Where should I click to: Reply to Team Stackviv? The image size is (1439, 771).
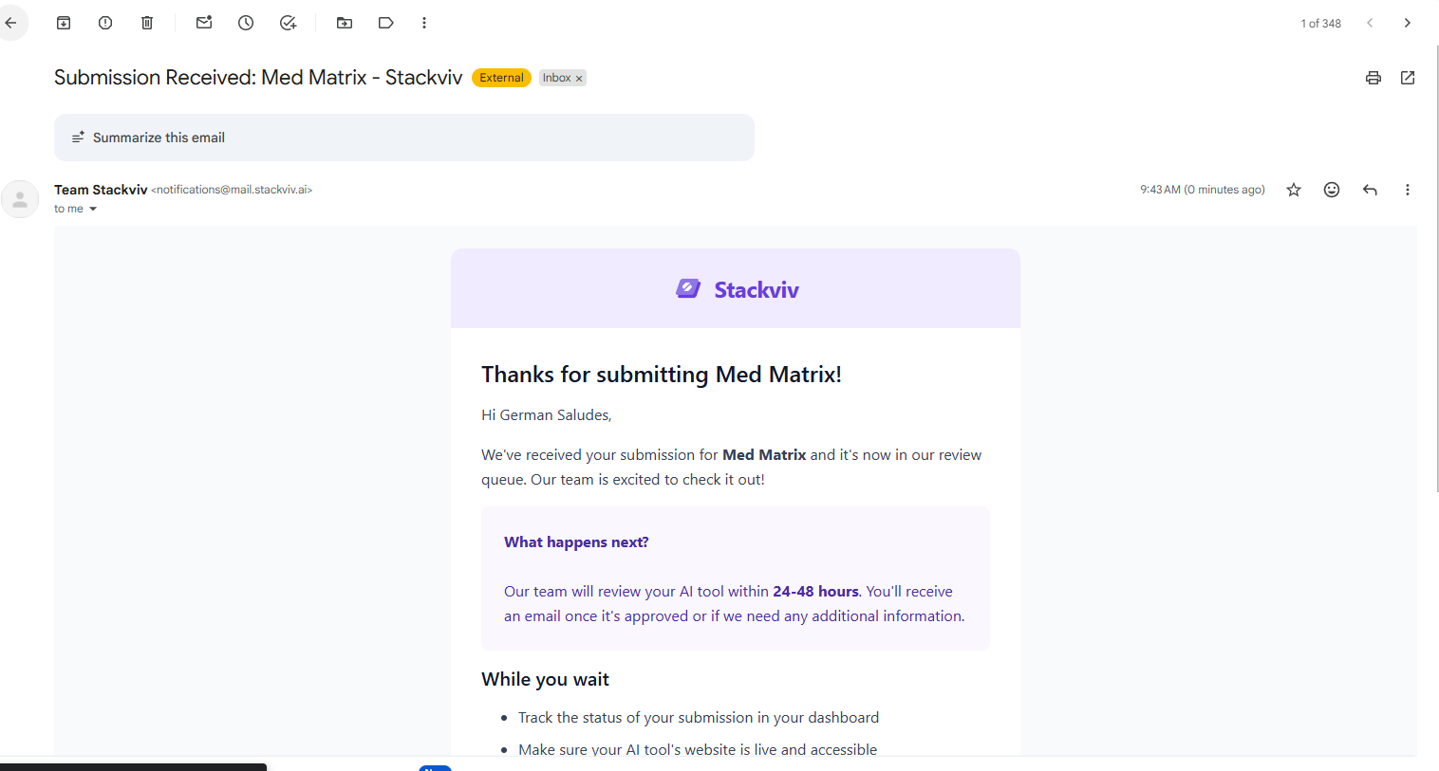pos(1370,190)
